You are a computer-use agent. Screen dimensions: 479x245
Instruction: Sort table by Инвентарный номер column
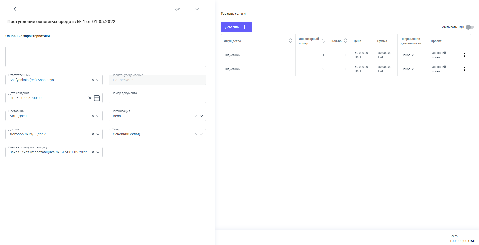pyautogui.click(x=323, y=41)
